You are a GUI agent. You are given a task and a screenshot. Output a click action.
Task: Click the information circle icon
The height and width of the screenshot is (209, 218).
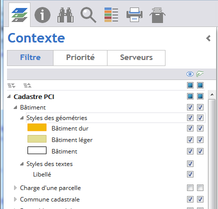(x=42, y=15)
